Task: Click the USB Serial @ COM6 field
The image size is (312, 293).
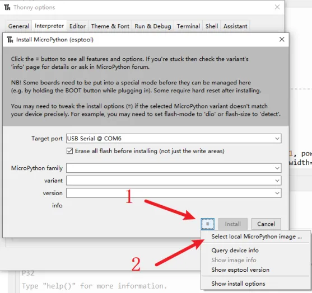Action: tap(174, 139)
